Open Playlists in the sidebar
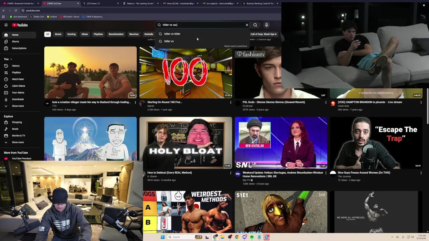This screenshot has width=429, height=241. coord(19,73)
